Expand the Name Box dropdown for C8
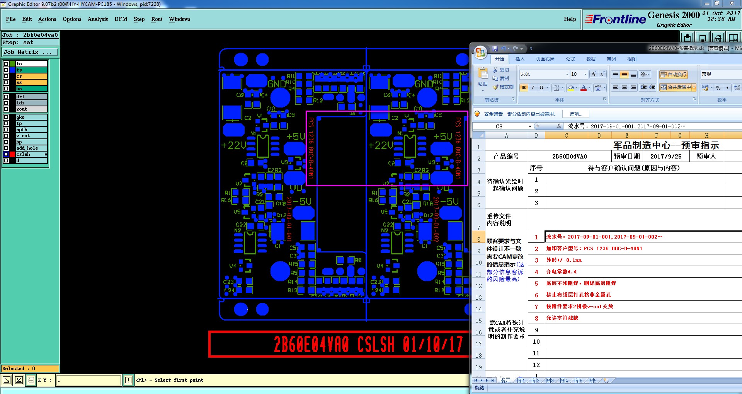The width and height of the screenshot is (742, 394). point(530,126)
